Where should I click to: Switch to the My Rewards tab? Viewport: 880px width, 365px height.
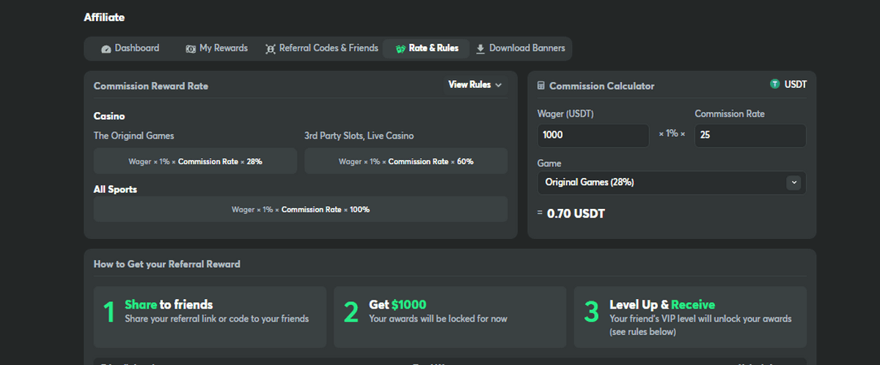point(223,48)
